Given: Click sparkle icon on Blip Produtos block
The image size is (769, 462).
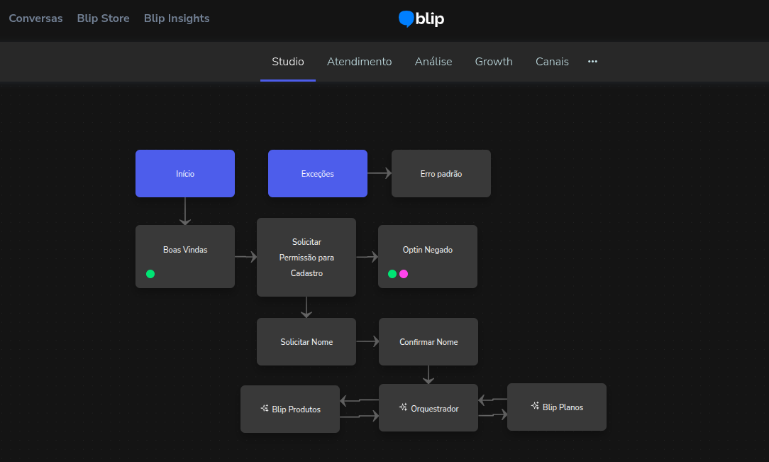Looking at the screenshot, I should pos(265,409).
